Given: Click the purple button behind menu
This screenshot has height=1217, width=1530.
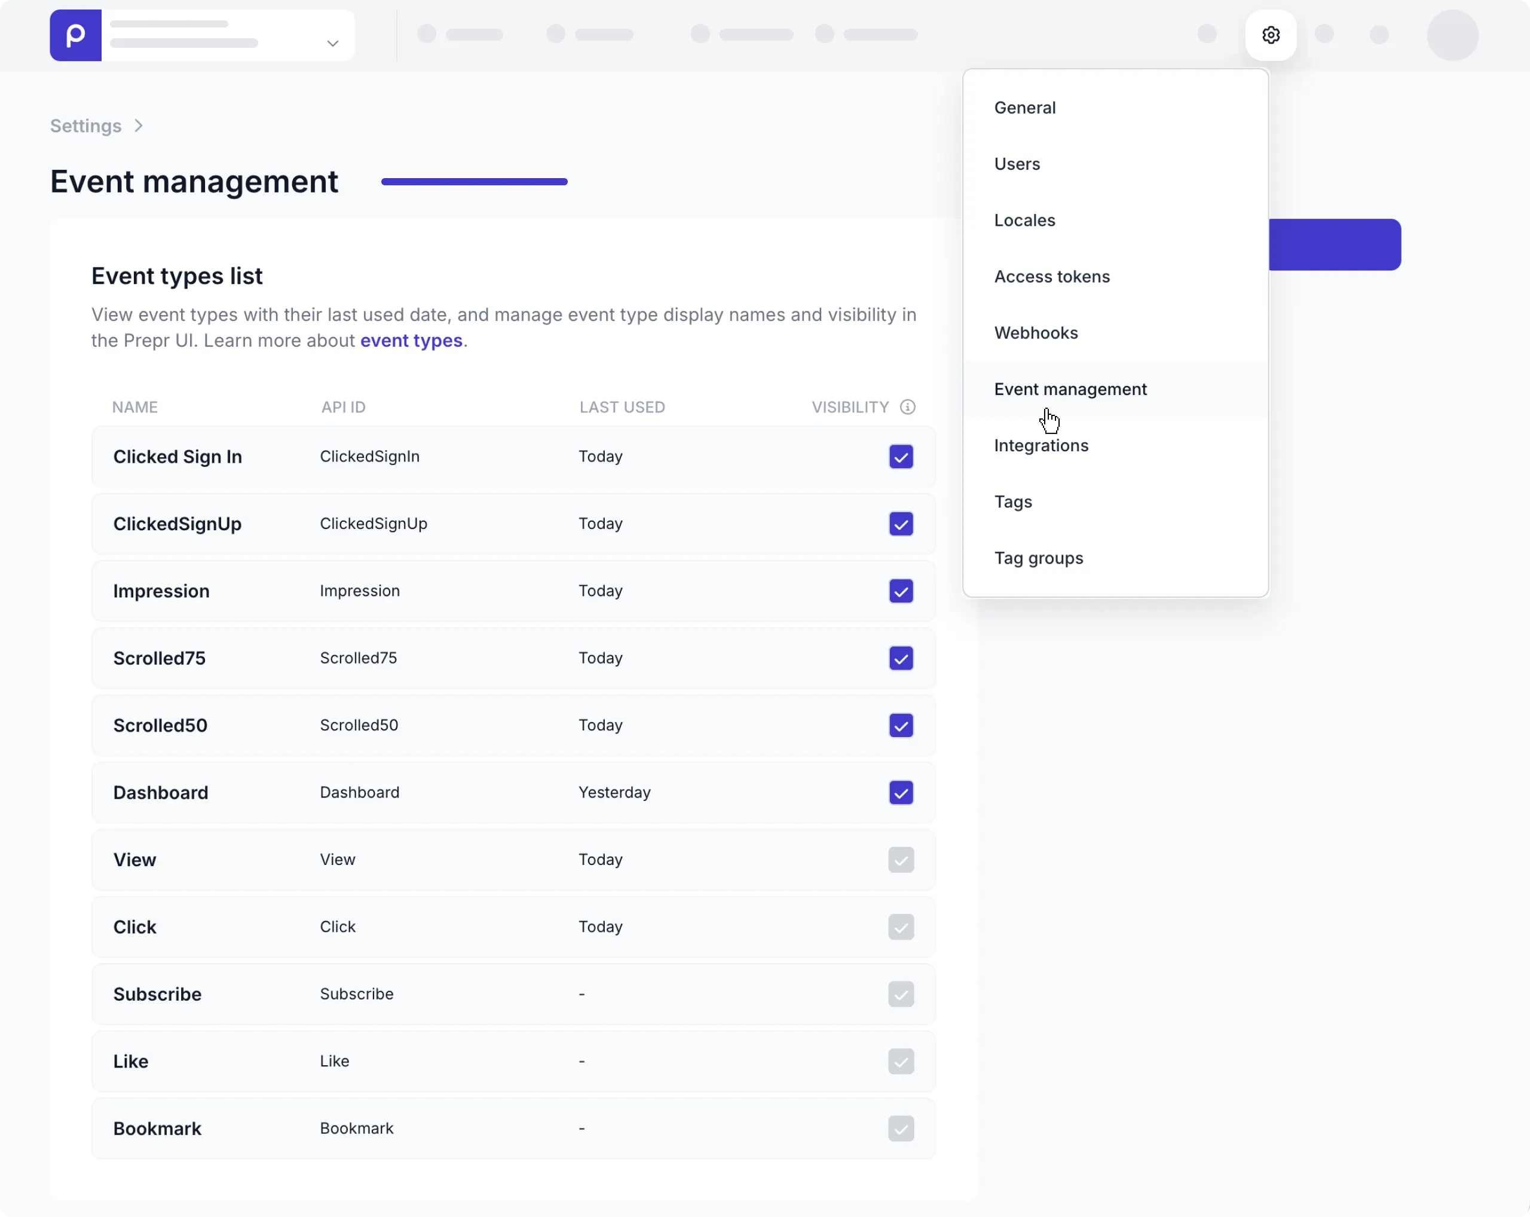Looking at the screenshot, I should click(x=1334, y=244).
